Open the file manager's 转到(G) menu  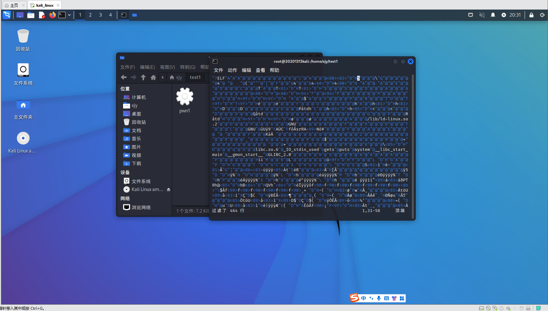coord(188,67)
